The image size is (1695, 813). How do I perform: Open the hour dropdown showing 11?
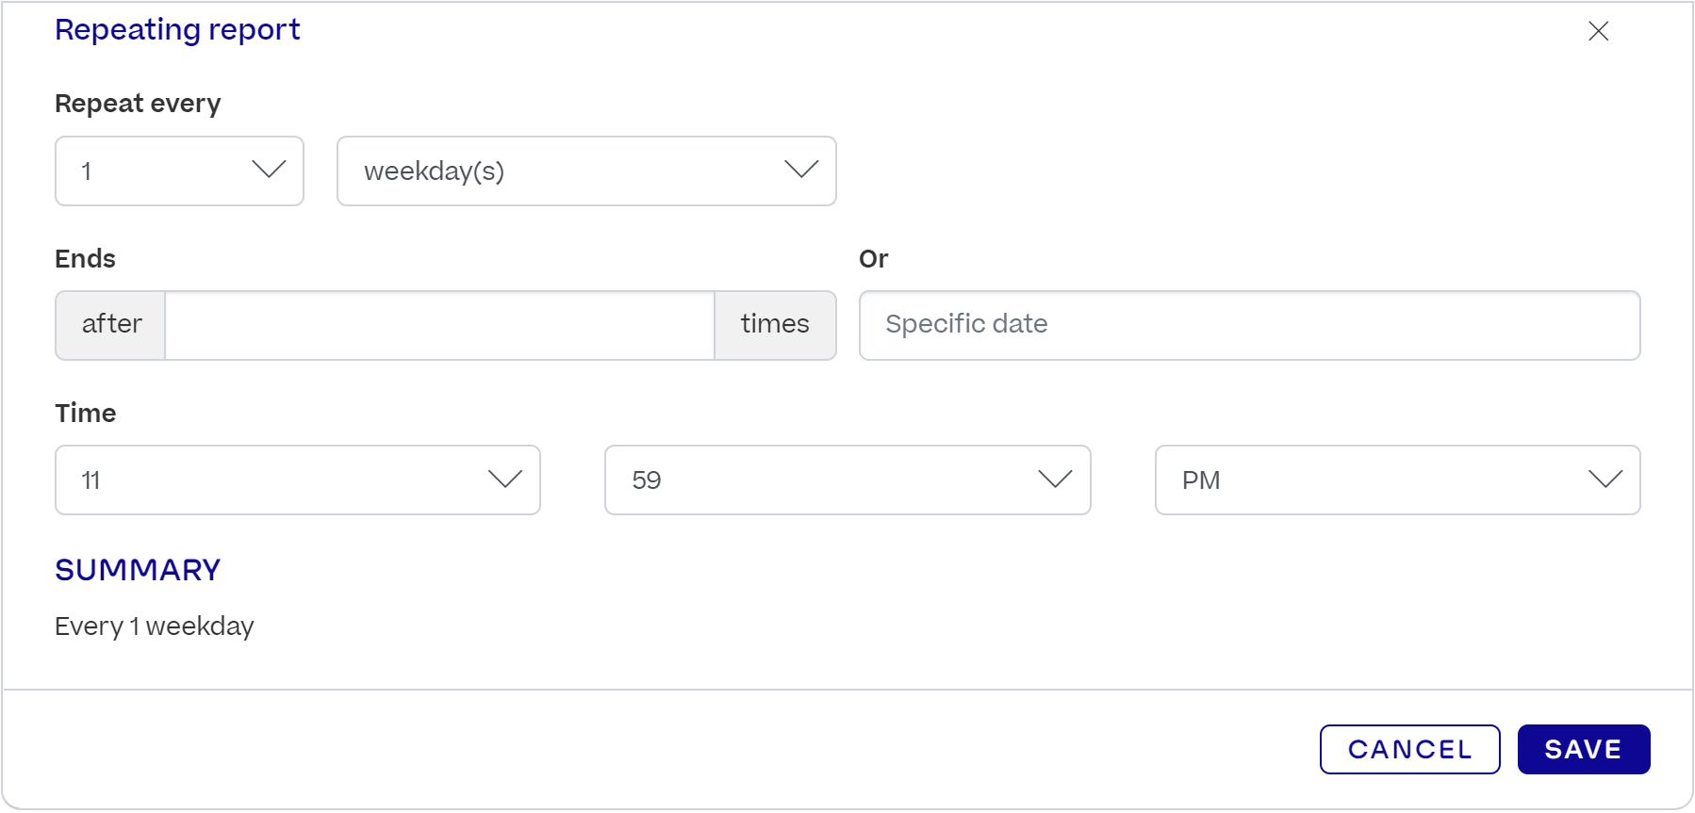(x=297, y=480)
